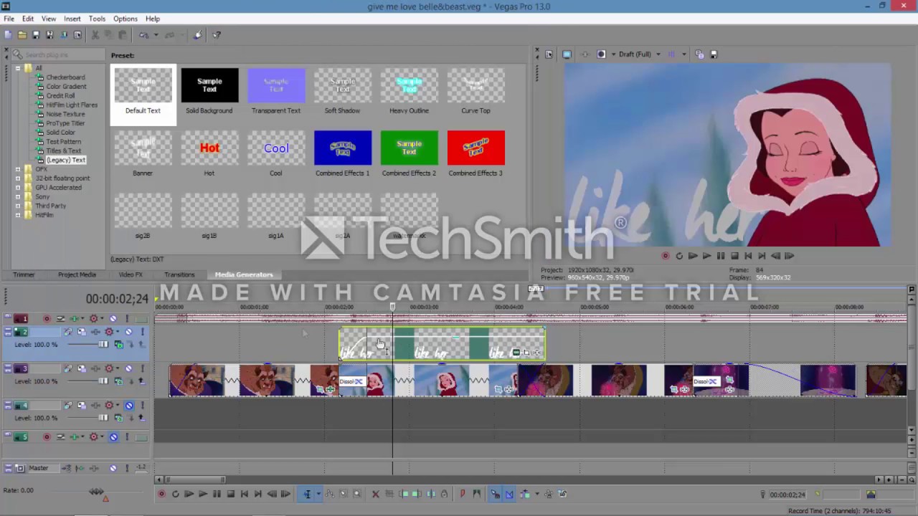Viewport: 918px width, 516px height.
Task: Open the Options menu
Action: point(126,19)
